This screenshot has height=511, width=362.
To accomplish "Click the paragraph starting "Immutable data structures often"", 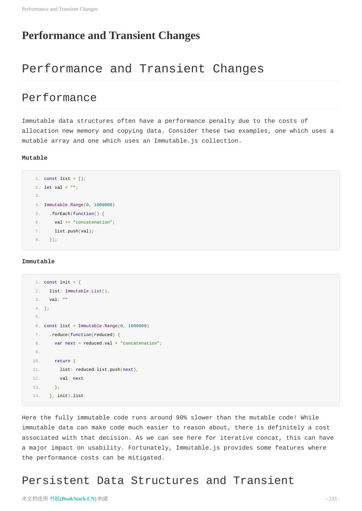I will click(x=178, y=131).
